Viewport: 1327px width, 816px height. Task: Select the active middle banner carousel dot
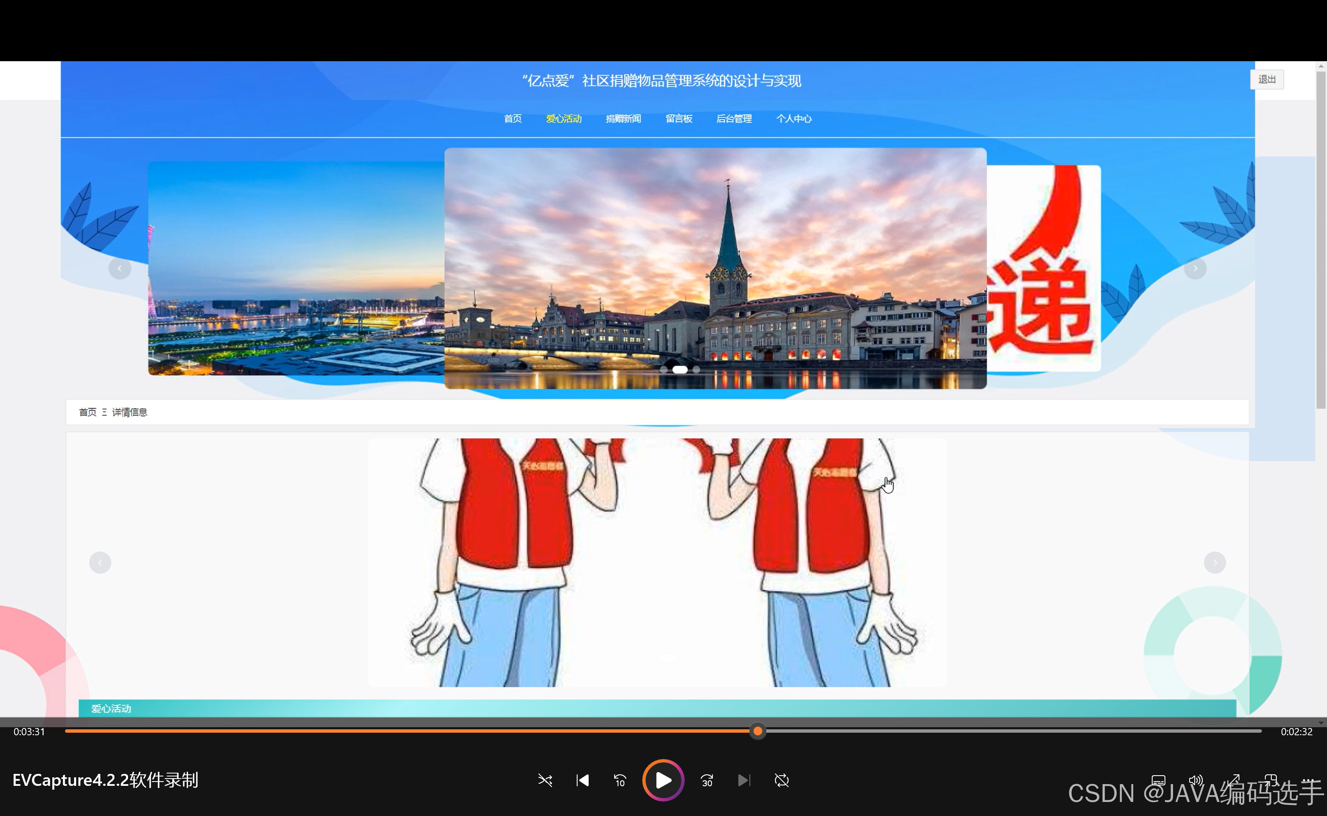680,370
